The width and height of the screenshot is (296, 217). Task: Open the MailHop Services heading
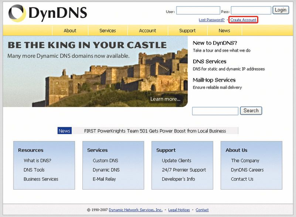[214, 80]
